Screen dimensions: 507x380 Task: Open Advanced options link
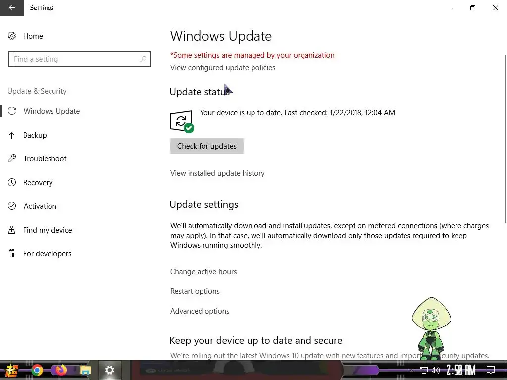coord(200,311)
